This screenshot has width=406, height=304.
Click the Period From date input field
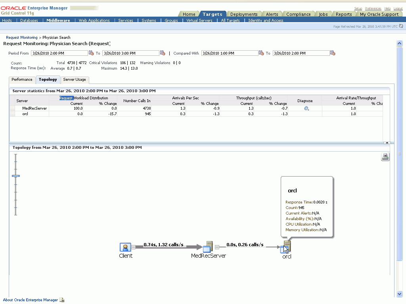click(59, 53)
